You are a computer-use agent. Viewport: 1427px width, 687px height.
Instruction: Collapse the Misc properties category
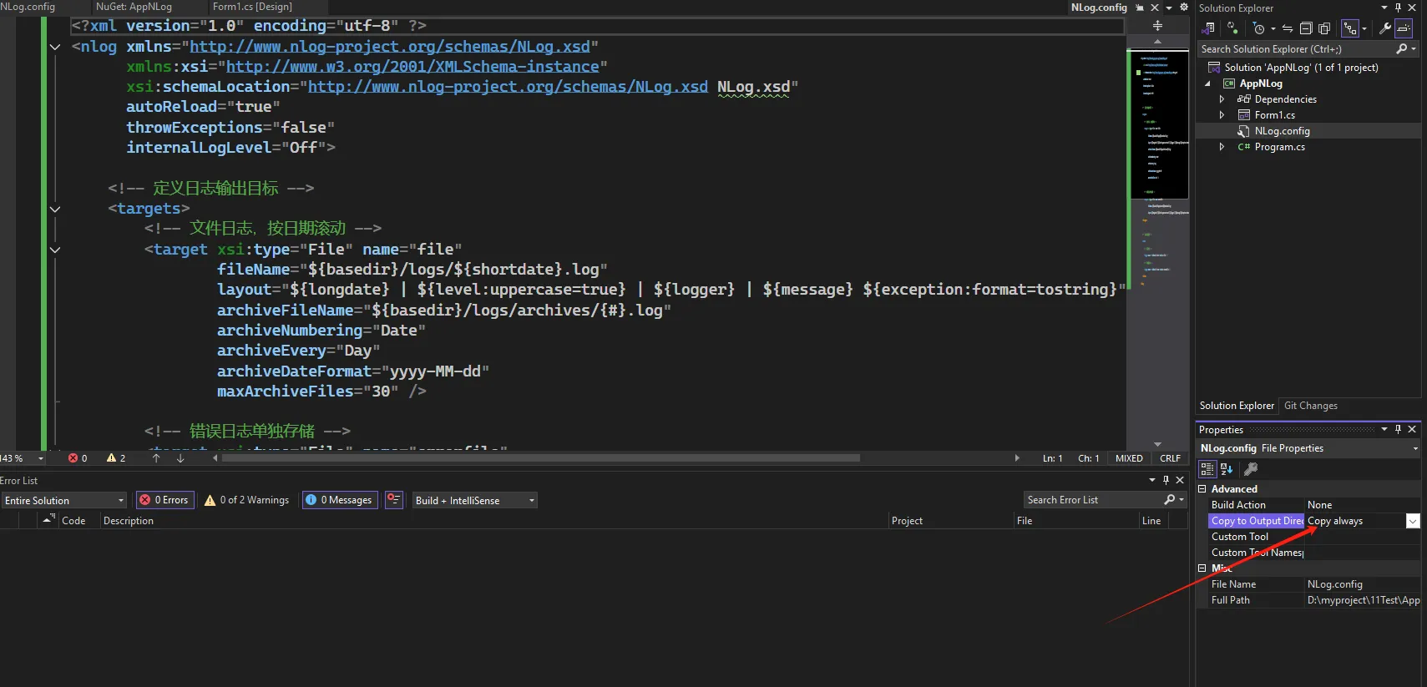click(1202, 568)
